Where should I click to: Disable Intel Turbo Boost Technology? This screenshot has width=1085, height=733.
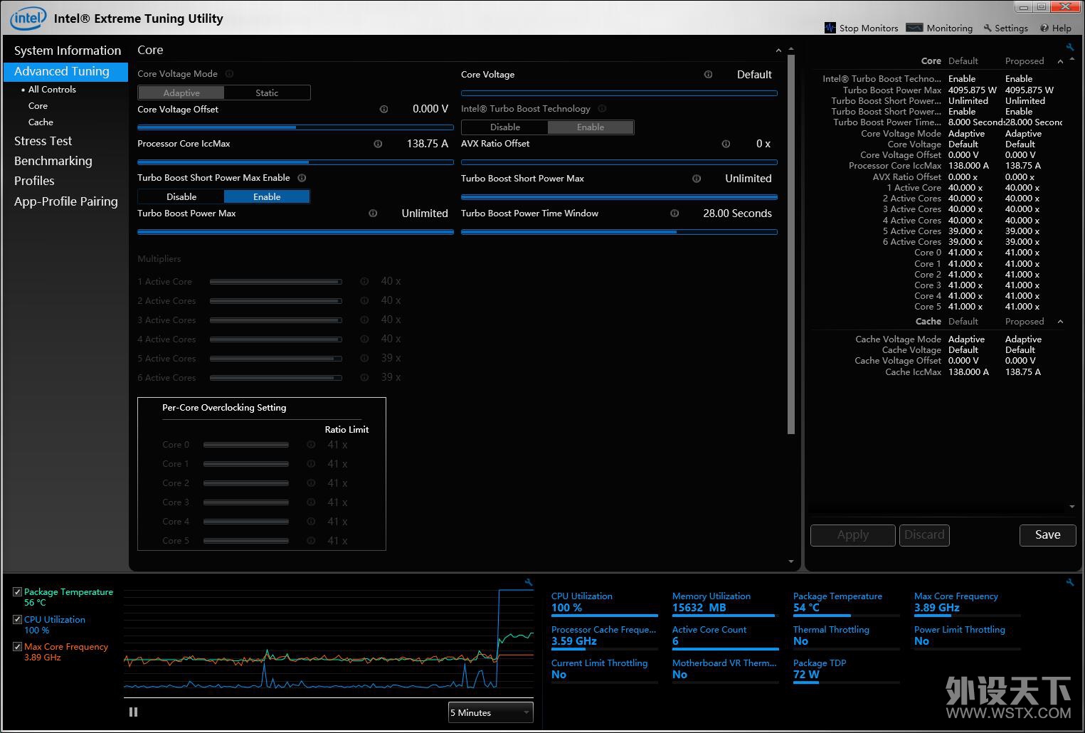click(x=504, y=127)
